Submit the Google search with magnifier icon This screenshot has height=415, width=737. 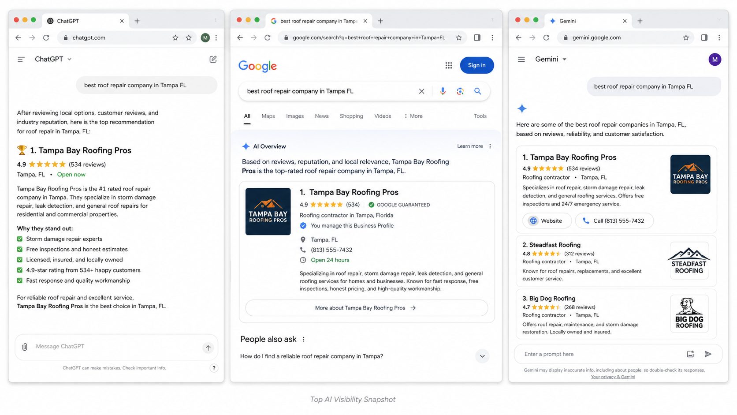[x=477, y=91]
